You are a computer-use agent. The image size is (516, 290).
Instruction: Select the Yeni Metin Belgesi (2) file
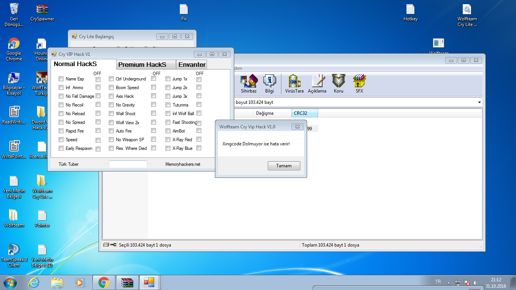pyautogui.click(x=42, y=256)
